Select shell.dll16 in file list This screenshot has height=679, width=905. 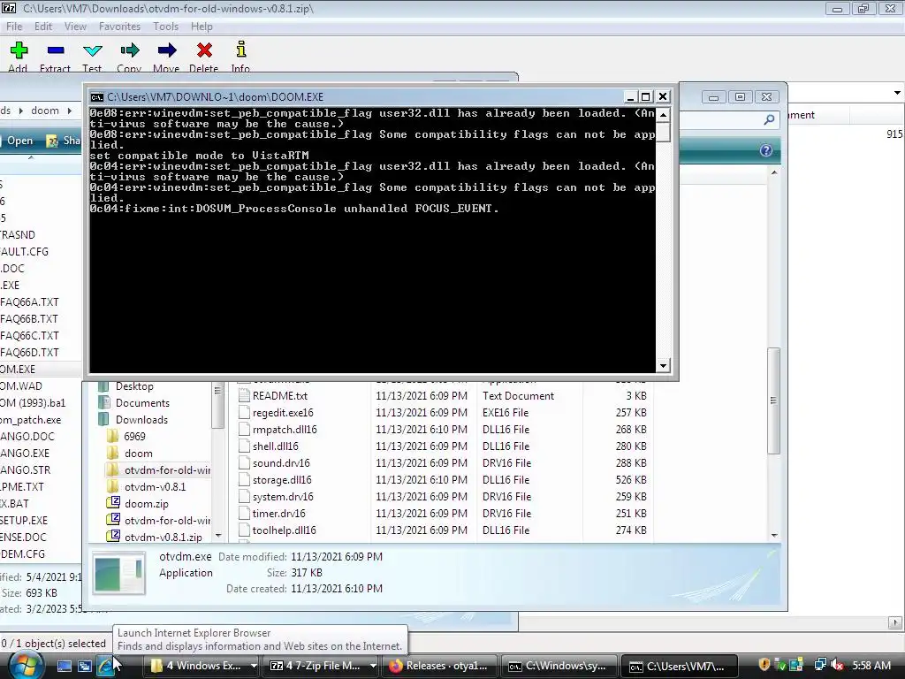coord(276,446)
